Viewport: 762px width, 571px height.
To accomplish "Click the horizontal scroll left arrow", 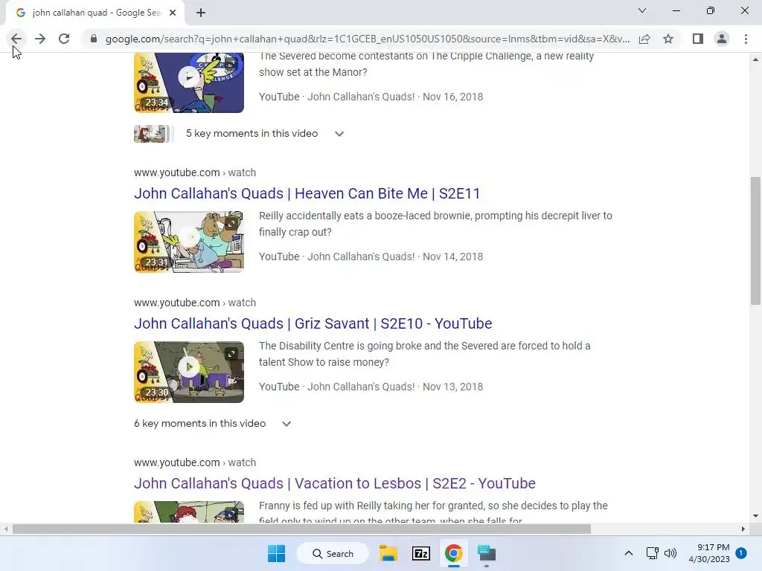I will click(6, 529).
